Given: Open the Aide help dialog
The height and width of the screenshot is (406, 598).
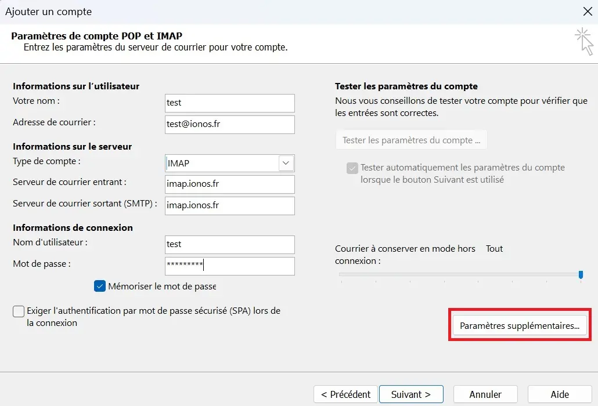Looking at the screenshot, I should pos(559,394).
